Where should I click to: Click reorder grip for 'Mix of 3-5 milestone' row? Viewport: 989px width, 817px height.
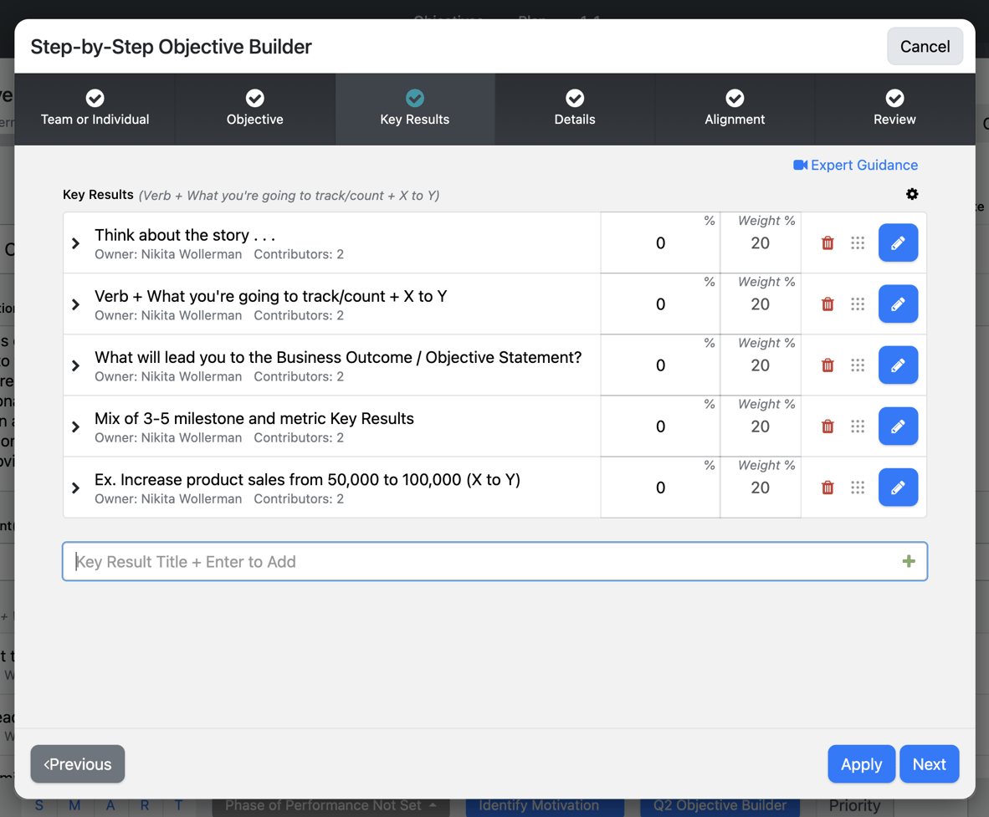pyautogui.click(x=857, y=426)
